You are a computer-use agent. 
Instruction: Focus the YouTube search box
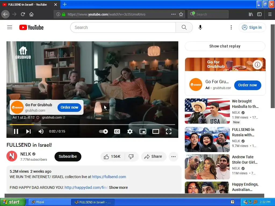click(x=123, y=27)
